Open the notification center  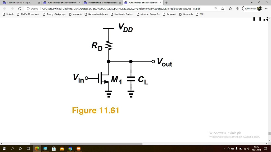265,149
